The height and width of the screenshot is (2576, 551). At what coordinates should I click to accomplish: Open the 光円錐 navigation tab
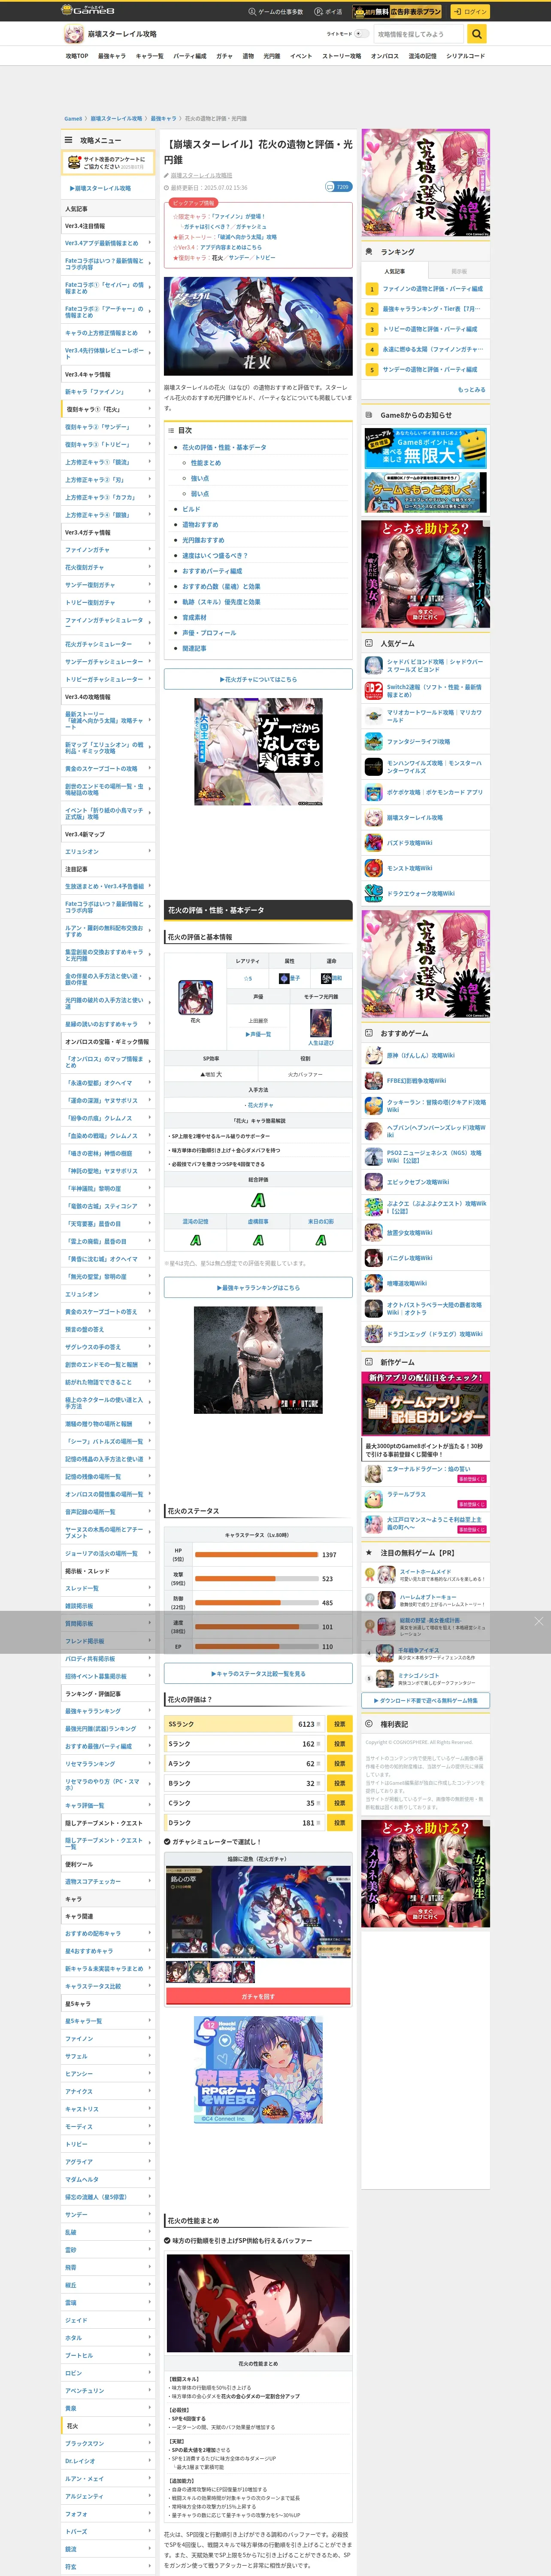pos(272,56)
